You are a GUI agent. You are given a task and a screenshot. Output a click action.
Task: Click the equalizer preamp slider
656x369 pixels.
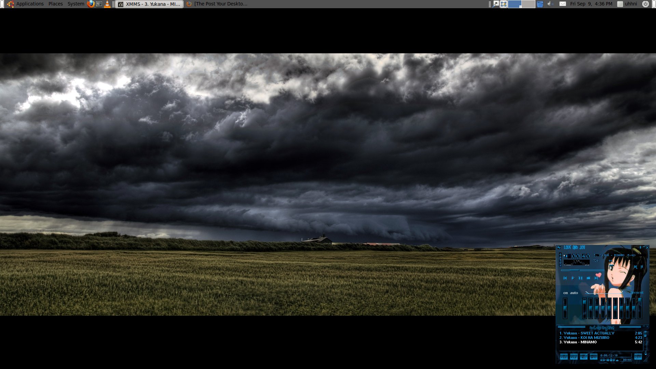click(565, 309)
